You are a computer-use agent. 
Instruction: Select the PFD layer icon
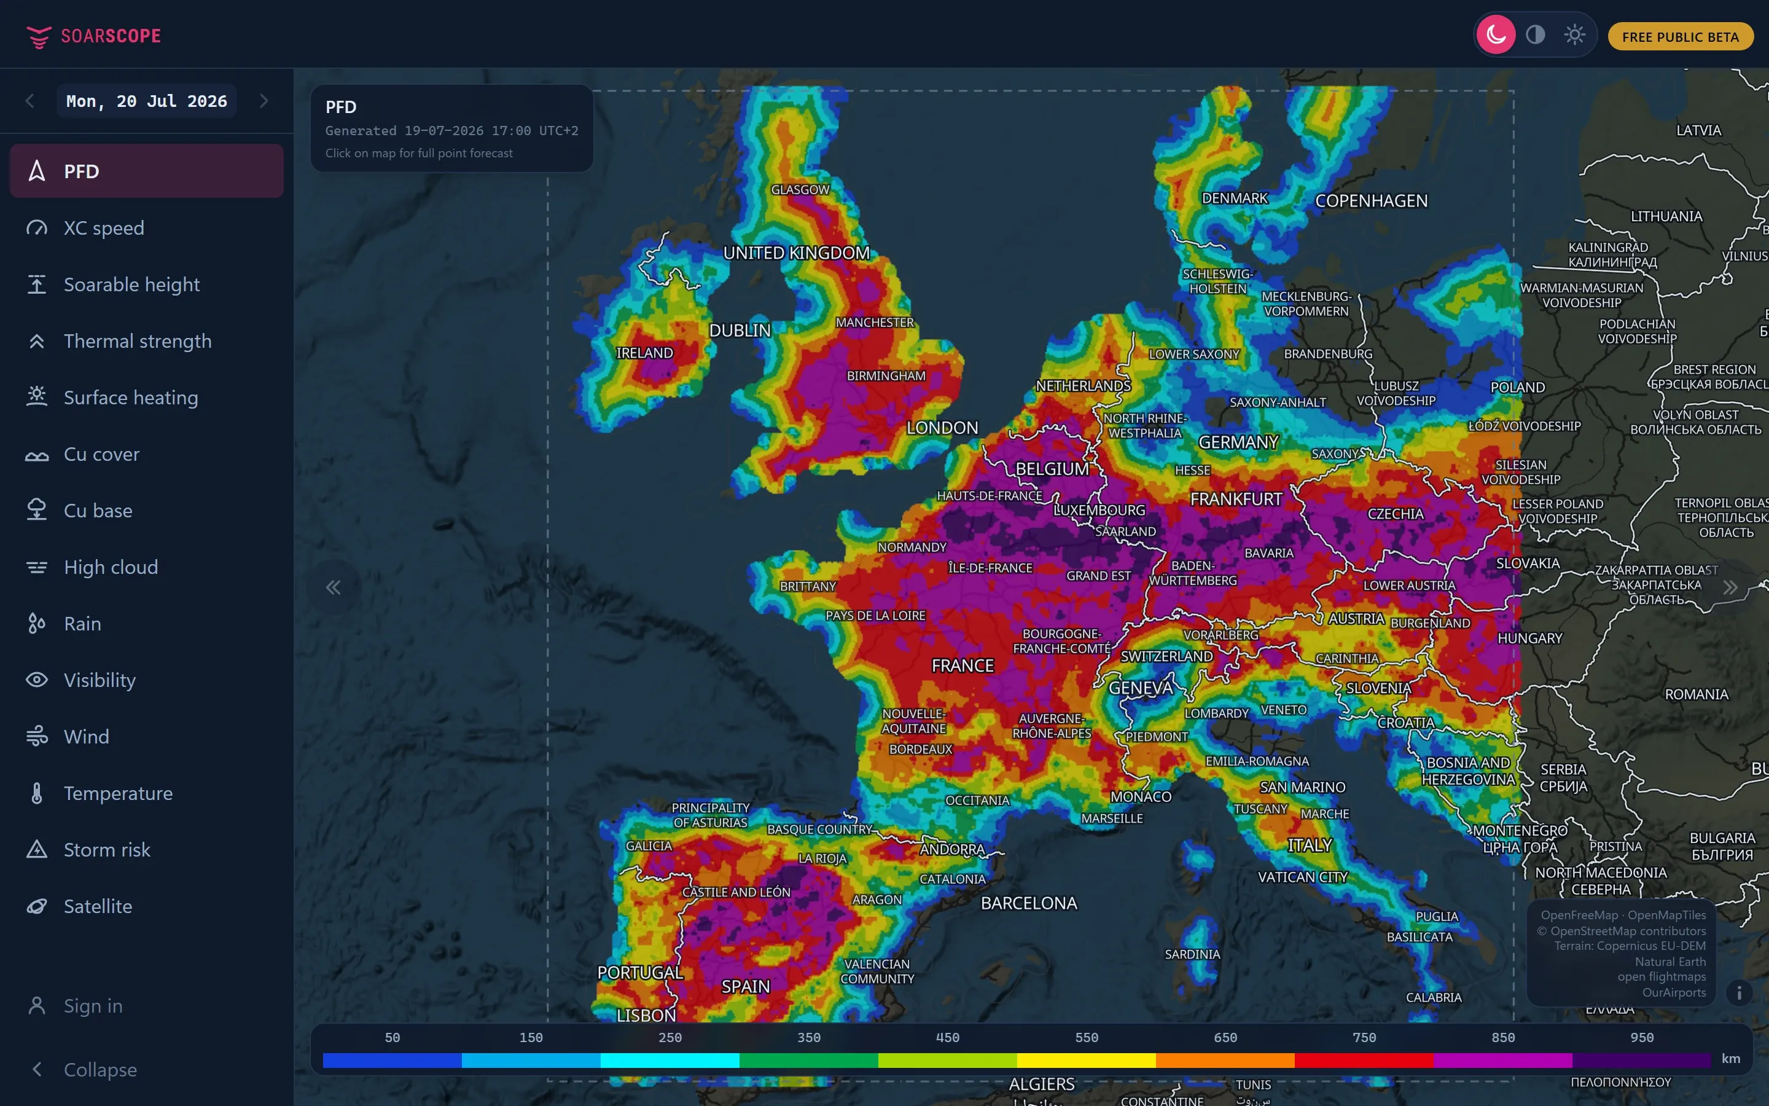click(x=37, y=171)
